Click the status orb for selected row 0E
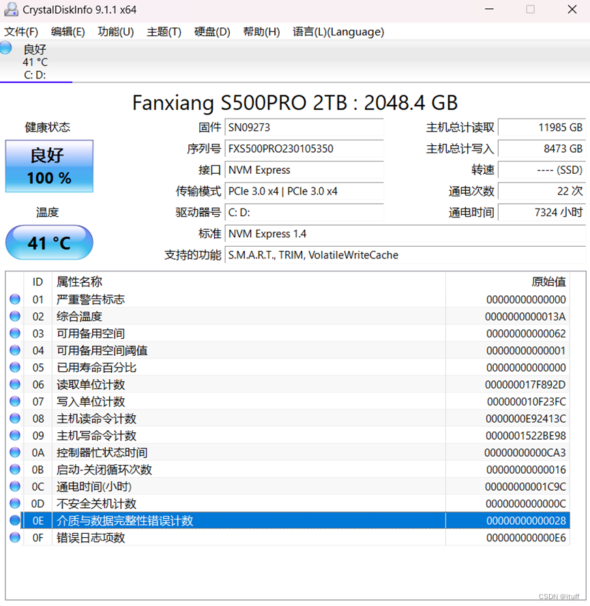This screenshot has width=590, height=606. pos(15,520)
